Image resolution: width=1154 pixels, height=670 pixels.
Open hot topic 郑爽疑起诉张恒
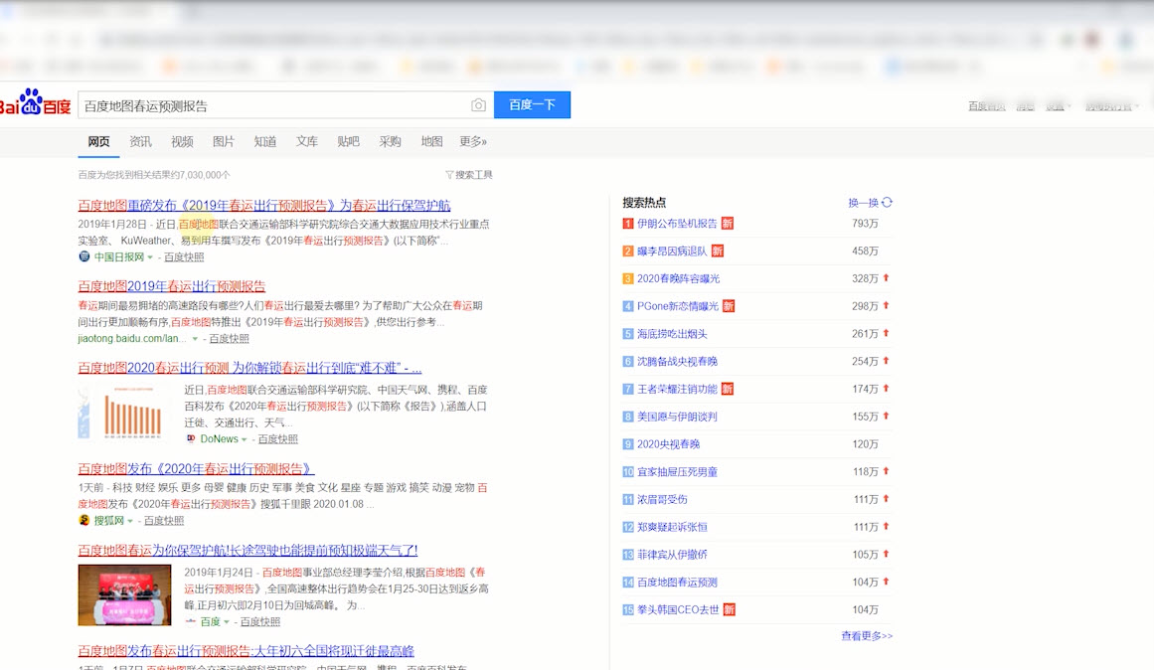(672, 527)
